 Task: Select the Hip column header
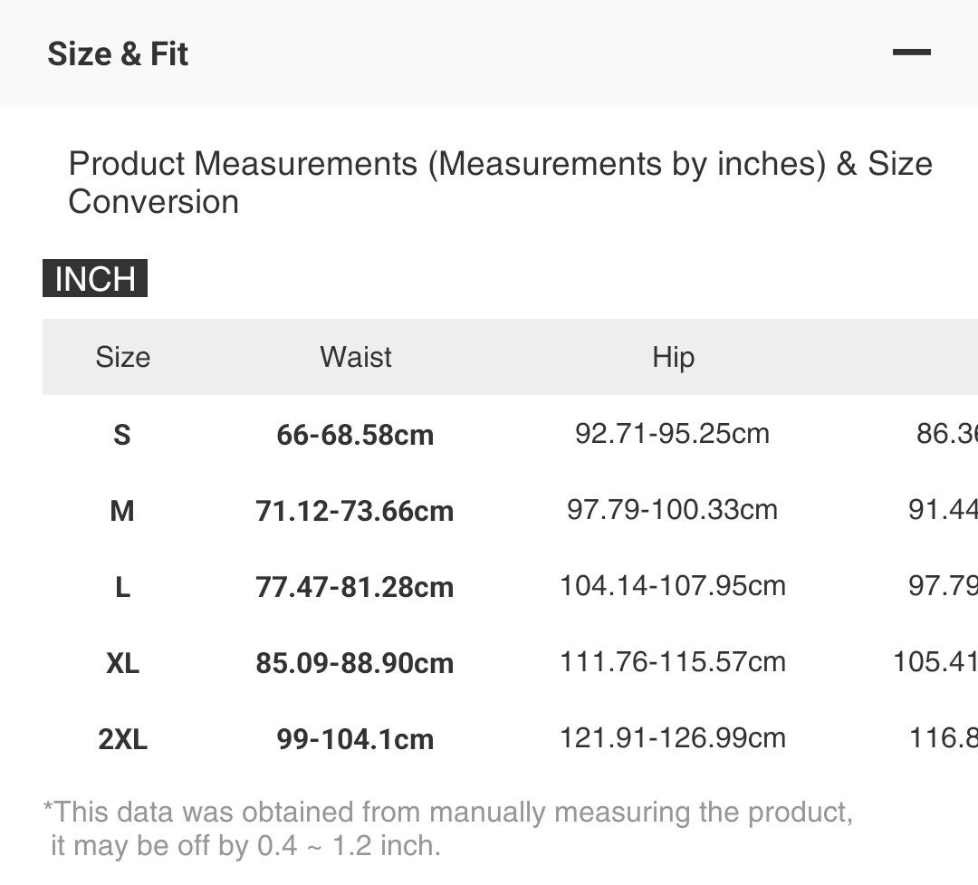(x=673, y=357)
